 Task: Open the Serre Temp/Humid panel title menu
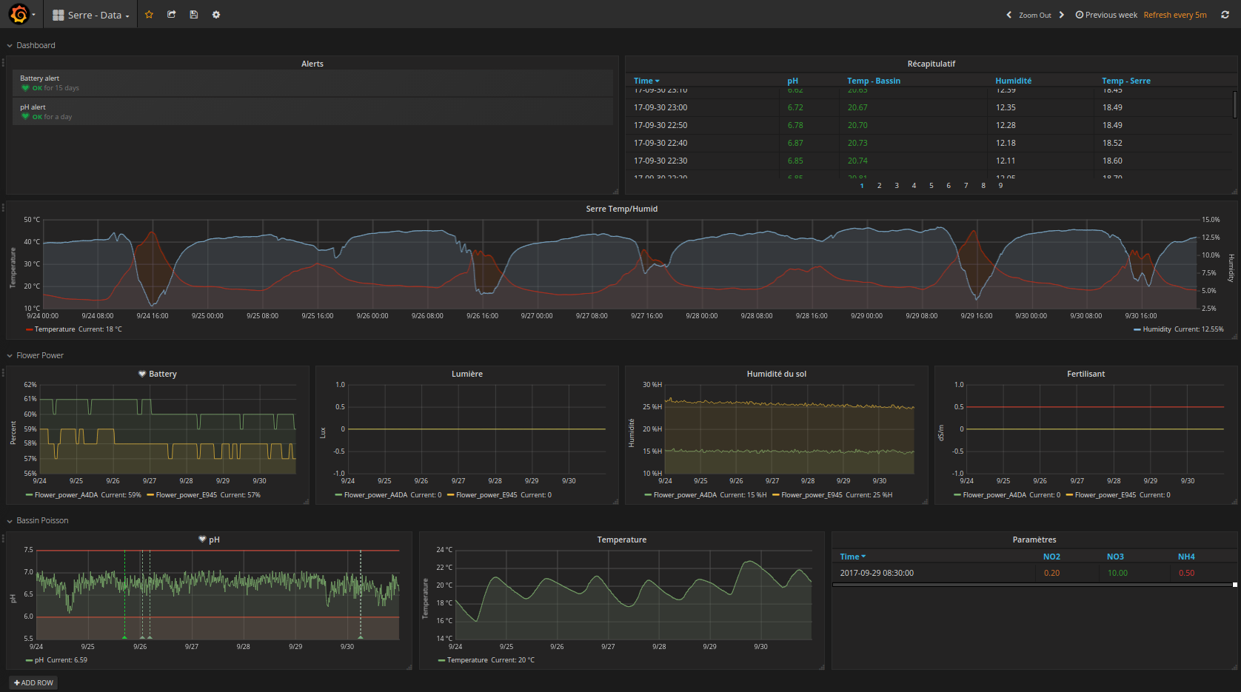pos(621,209)
